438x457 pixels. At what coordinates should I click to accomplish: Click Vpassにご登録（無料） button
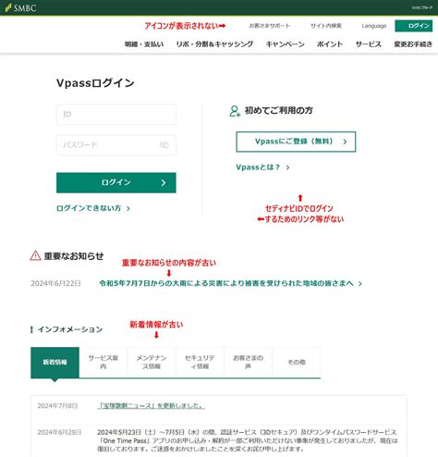coord(296,142)
